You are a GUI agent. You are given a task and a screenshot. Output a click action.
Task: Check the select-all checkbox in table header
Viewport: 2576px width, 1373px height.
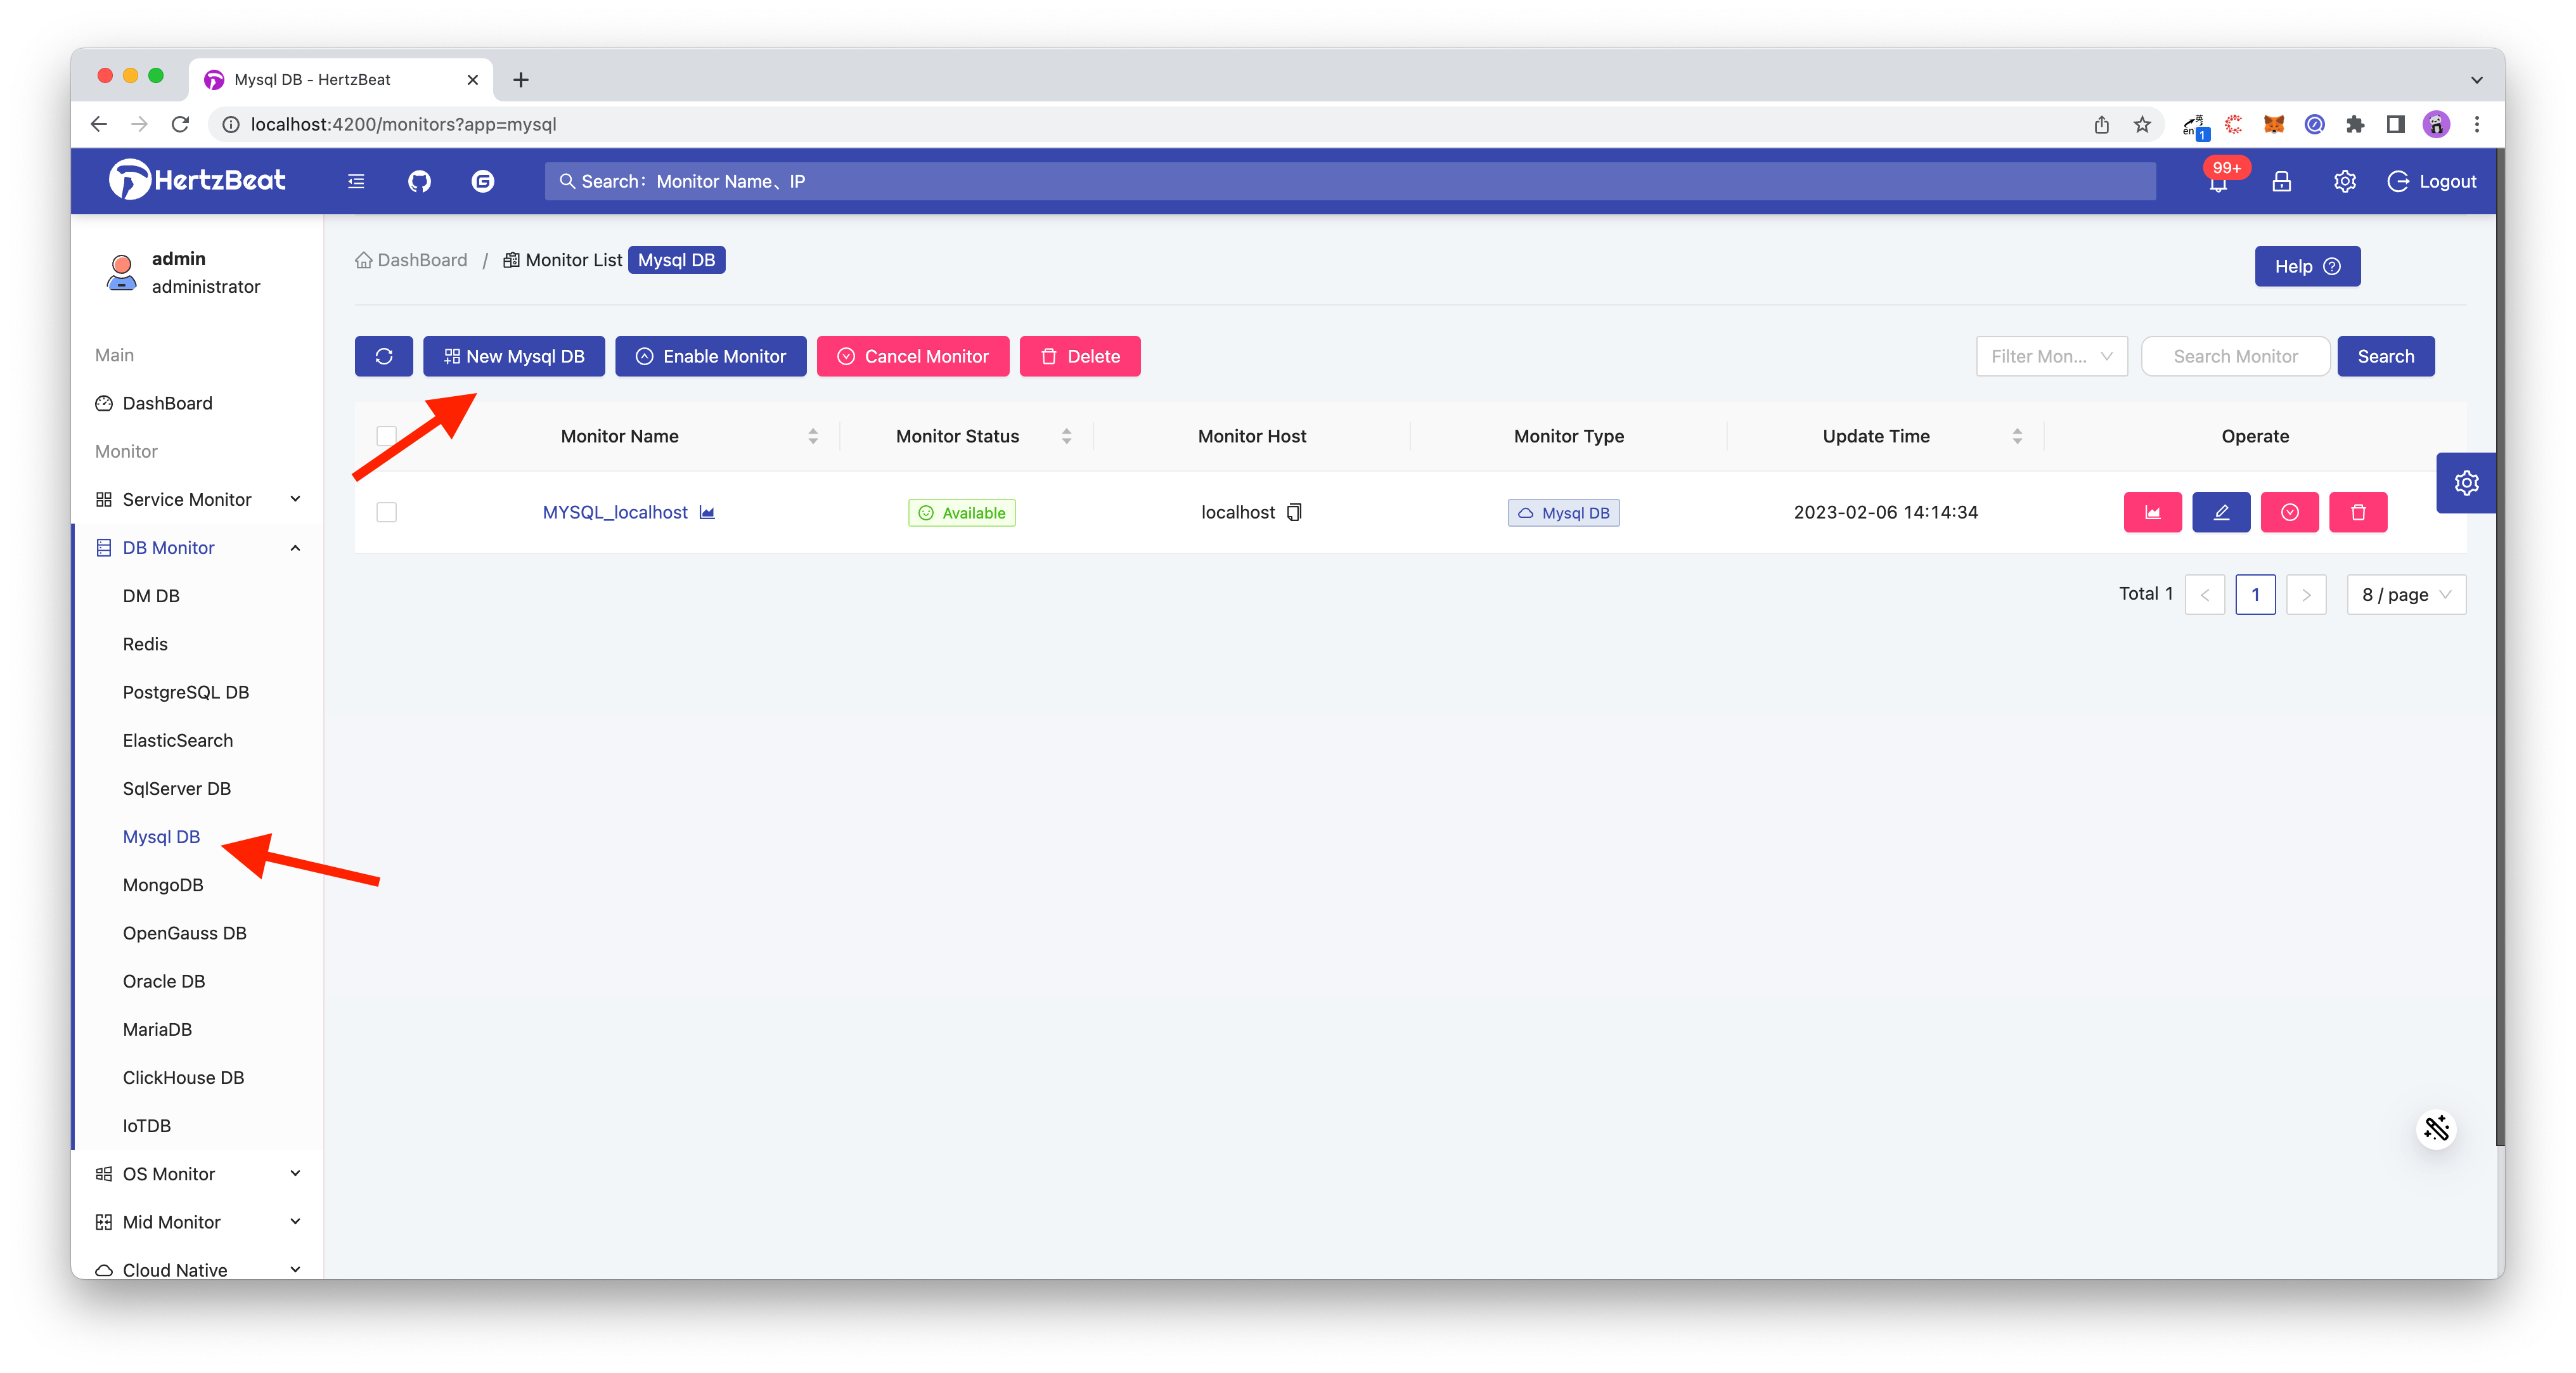[386, 435]
